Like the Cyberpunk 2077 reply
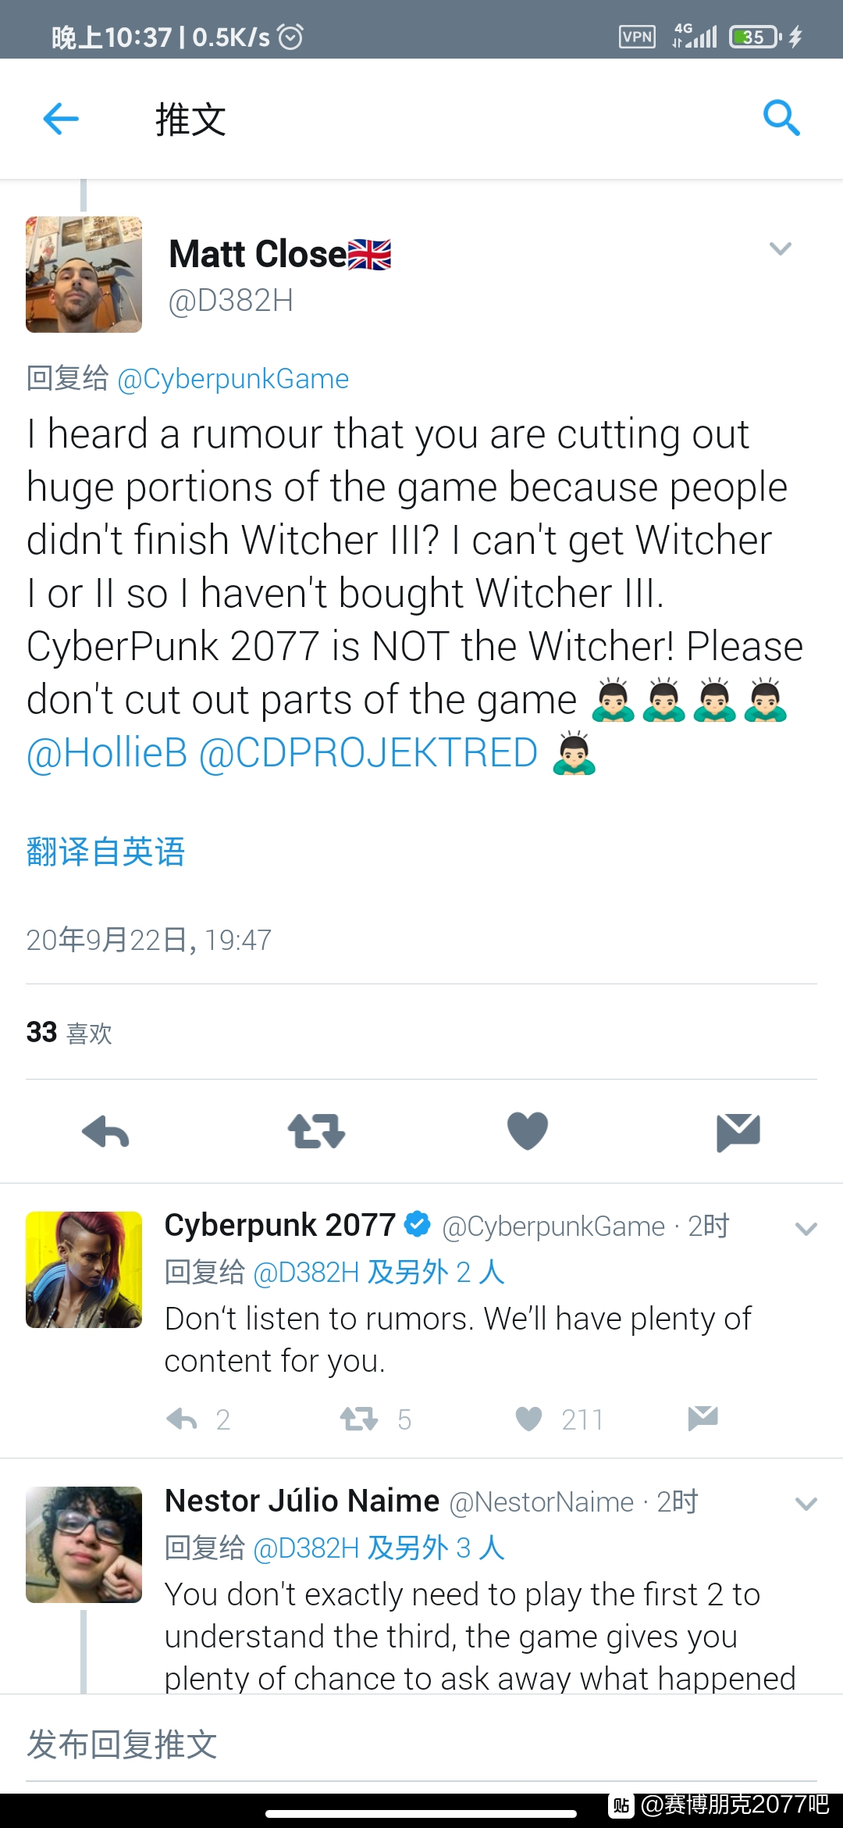 click(528, 1419)
